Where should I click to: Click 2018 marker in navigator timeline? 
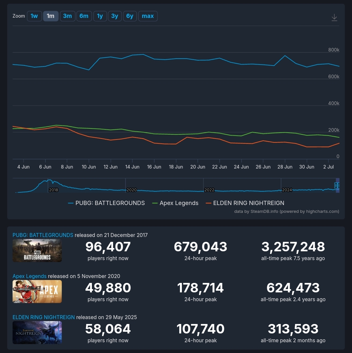tap(53, 190)
